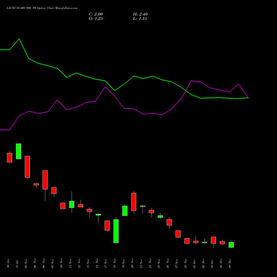Image resolution: width=277 pixels, height=277 pixels.
Task: Click the close value C: 2.00
Action: [96, 14]
